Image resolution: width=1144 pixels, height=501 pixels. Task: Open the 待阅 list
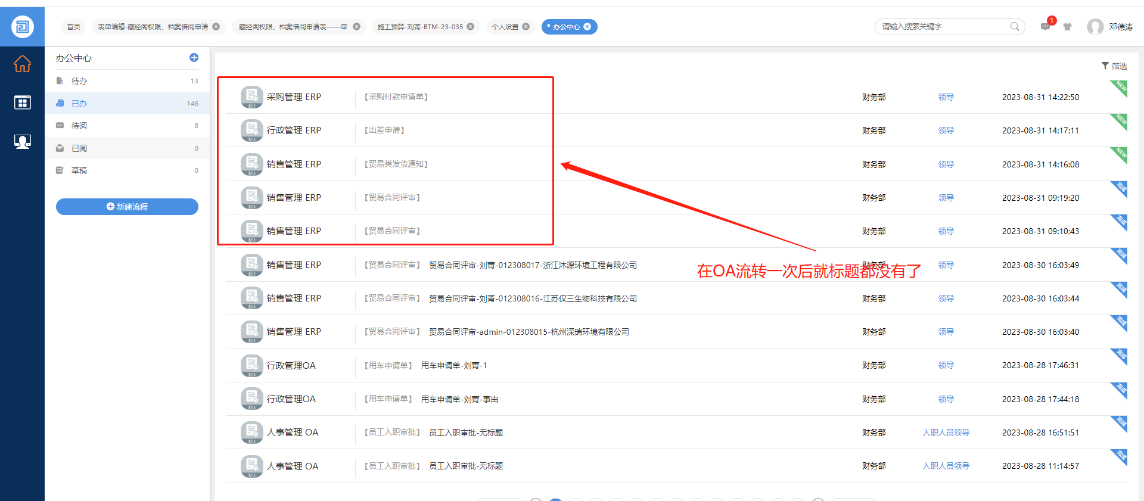[x=128, y=126]
